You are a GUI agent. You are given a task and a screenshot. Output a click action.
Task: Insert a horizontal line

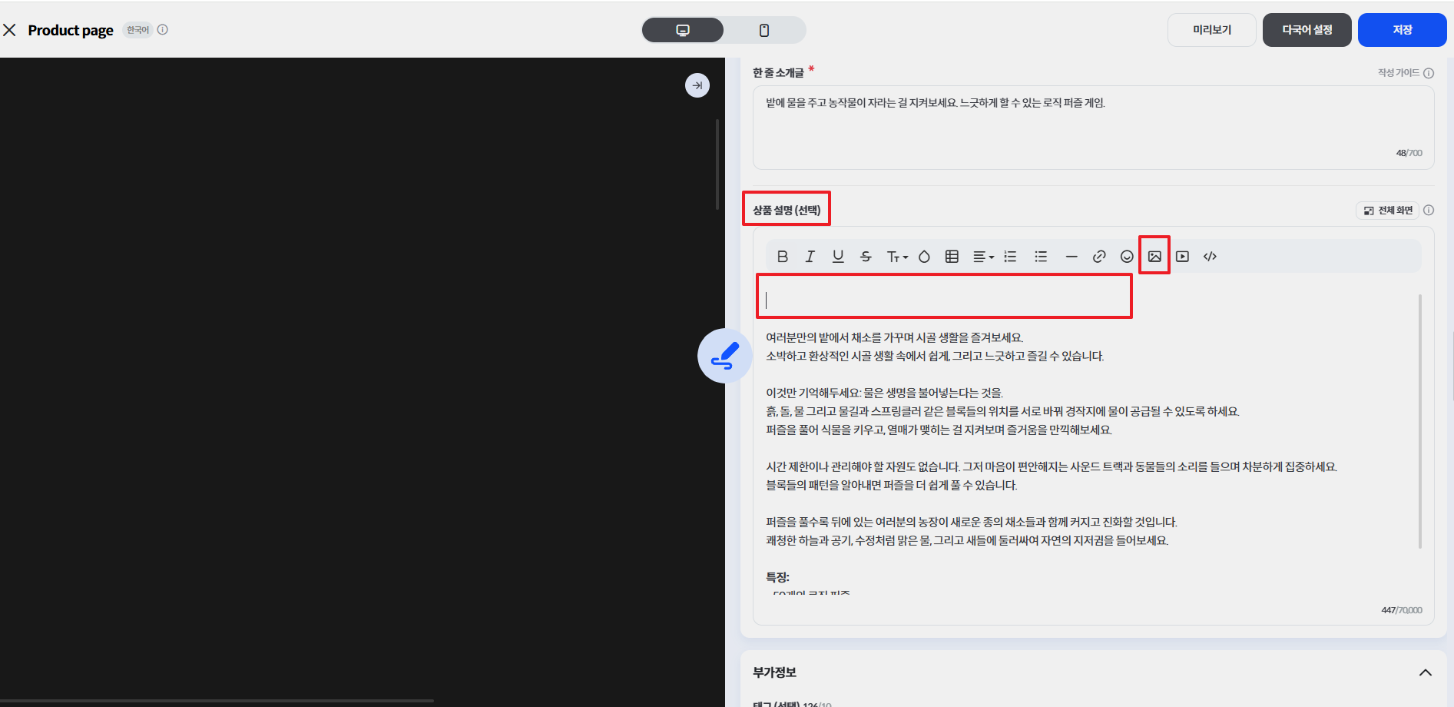click(1071, 257)
